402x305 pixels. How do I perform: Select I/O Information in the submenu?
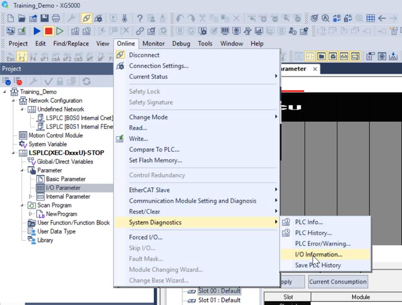[325, 254]
